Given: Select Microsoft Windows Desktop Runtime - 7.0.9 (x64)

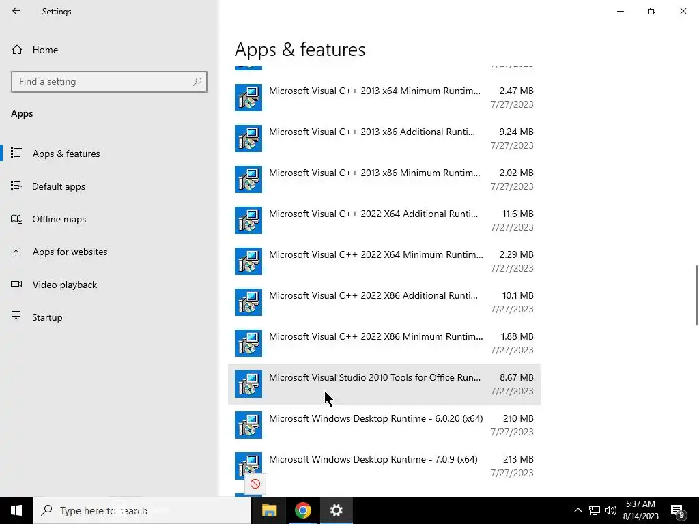Looking at the screenshot, I should point(384,466).
